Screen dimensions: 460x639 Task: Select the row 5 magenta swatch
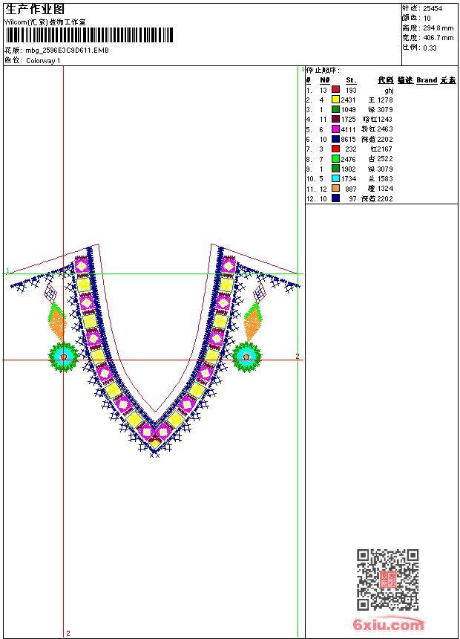click(x=335, y=129)
